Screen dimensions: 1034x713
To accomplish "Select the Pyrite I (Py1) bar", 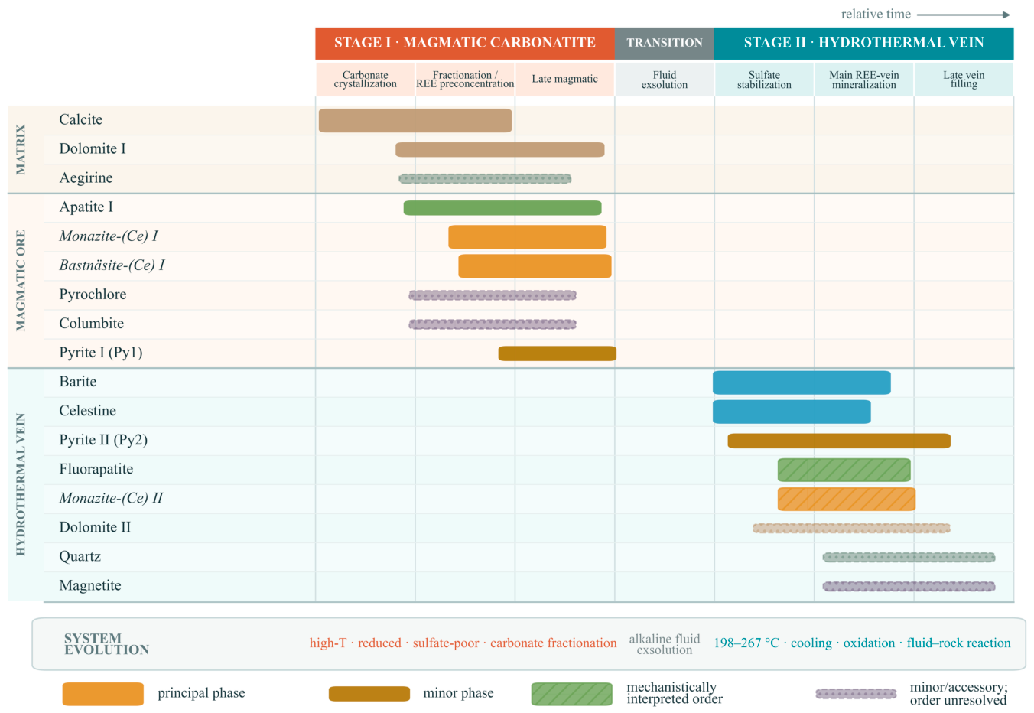I will point(558,353).
